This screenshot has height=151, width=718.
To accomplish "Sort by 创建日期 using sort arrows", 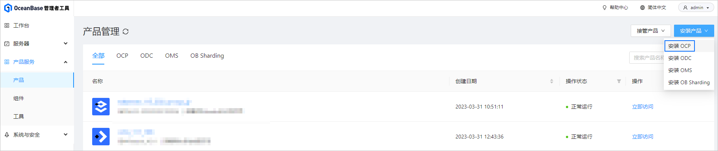I will pyautogui.click(x=551, y=81).
